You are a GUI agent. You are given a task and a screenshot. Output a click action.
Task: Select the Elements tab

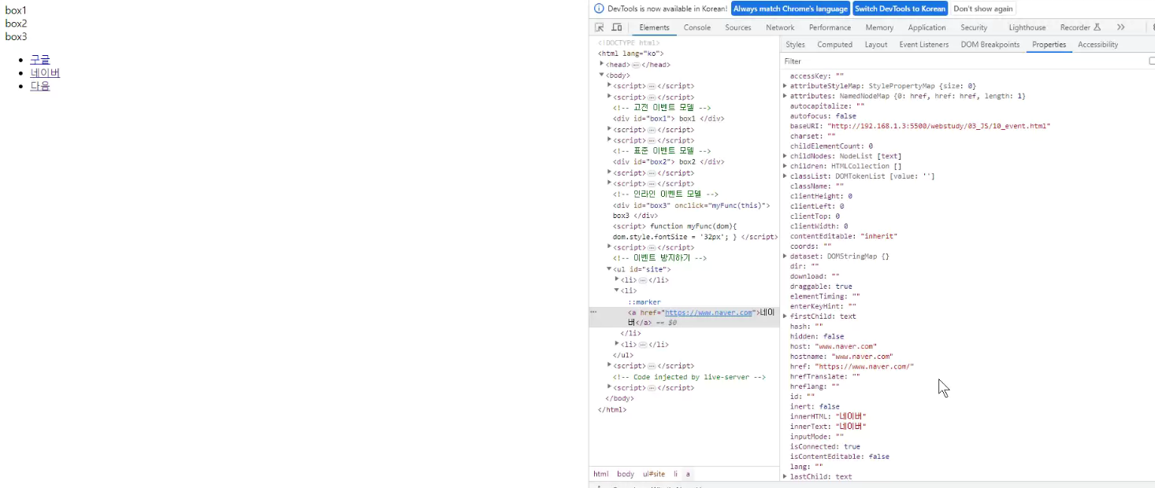654,28
